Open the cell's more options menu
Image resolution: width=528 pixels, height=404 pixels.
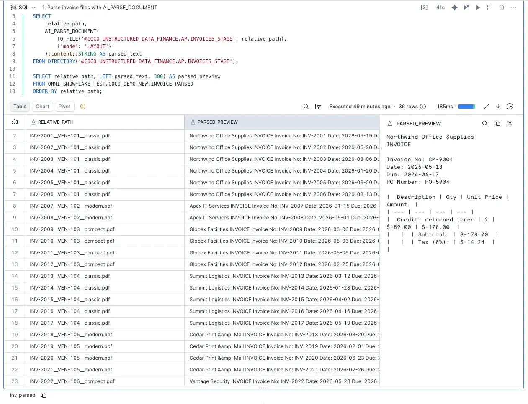tap(513, 8)
